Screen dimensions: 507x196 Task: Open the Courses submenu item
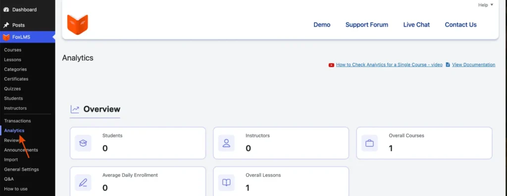(12, 50)
